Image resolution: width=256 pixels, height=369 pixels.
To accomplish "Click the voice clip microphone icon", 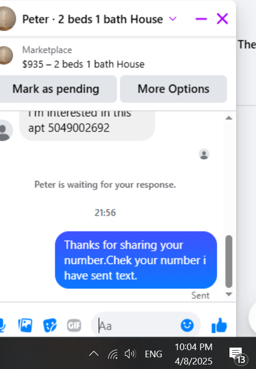I will pos(2,326).
